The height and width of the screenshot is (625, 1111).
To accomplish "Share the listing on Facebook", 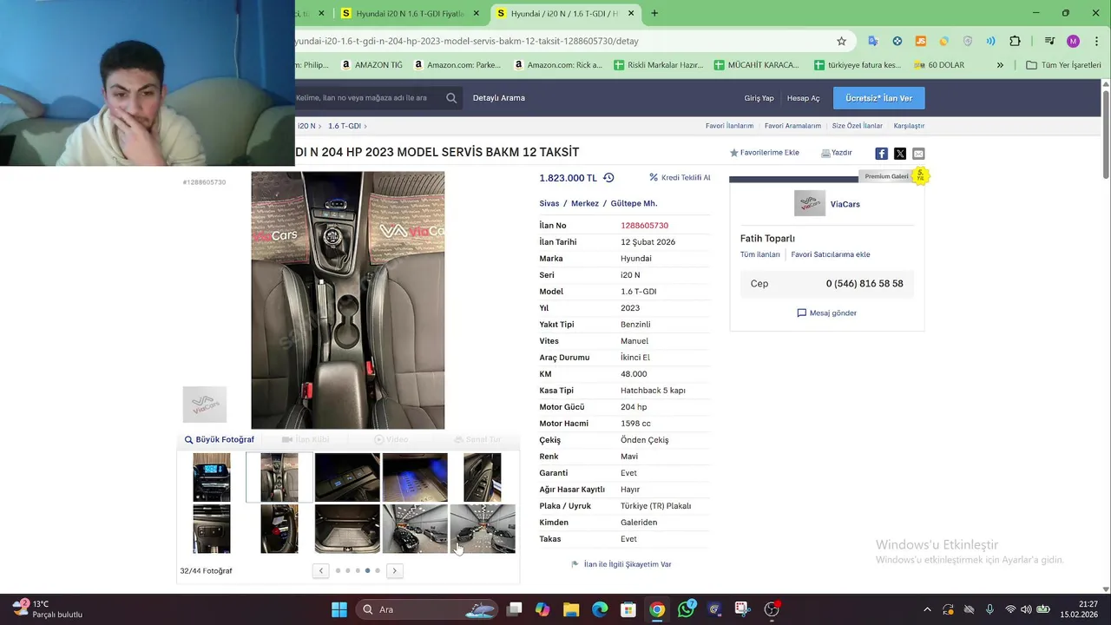I will tap(881, 154).
